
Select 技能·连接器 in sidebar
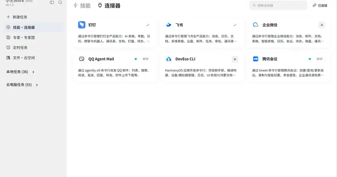(x=34, y=27)
